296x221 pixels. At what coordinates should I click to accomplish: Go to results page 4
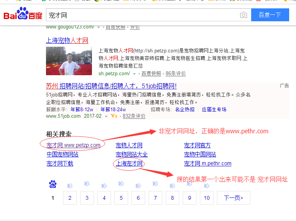pyautogui.click(x=104, y=198)
